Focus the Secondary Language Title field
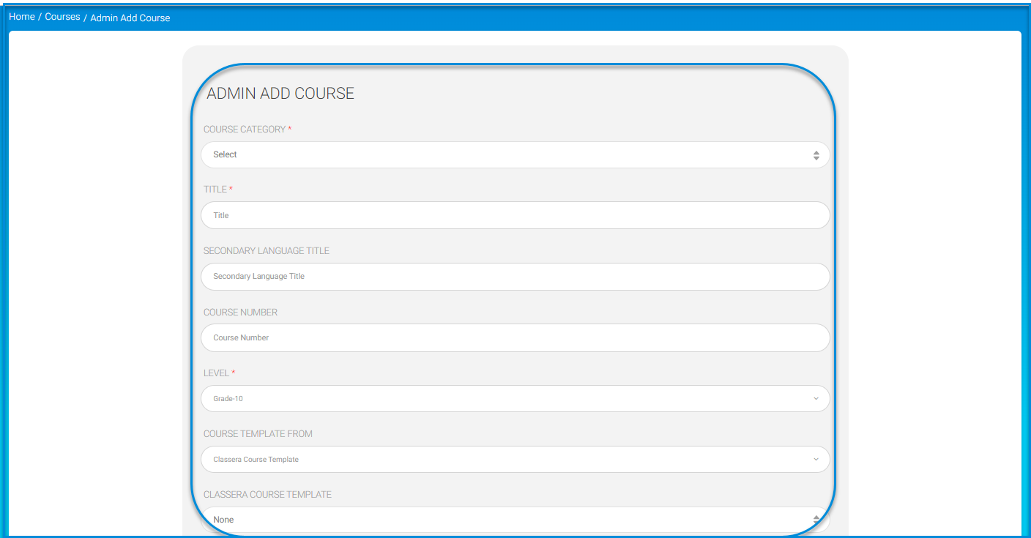 tap(515, 277)
